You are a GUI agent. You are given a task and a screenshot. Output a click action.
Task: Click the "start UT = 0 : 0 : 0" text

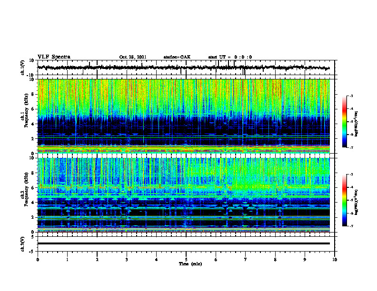230,57
